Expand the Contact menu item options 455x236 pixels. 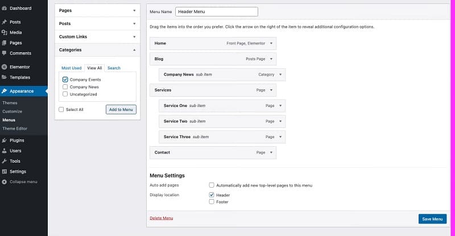pyautogui.click(x=271, y=152)
